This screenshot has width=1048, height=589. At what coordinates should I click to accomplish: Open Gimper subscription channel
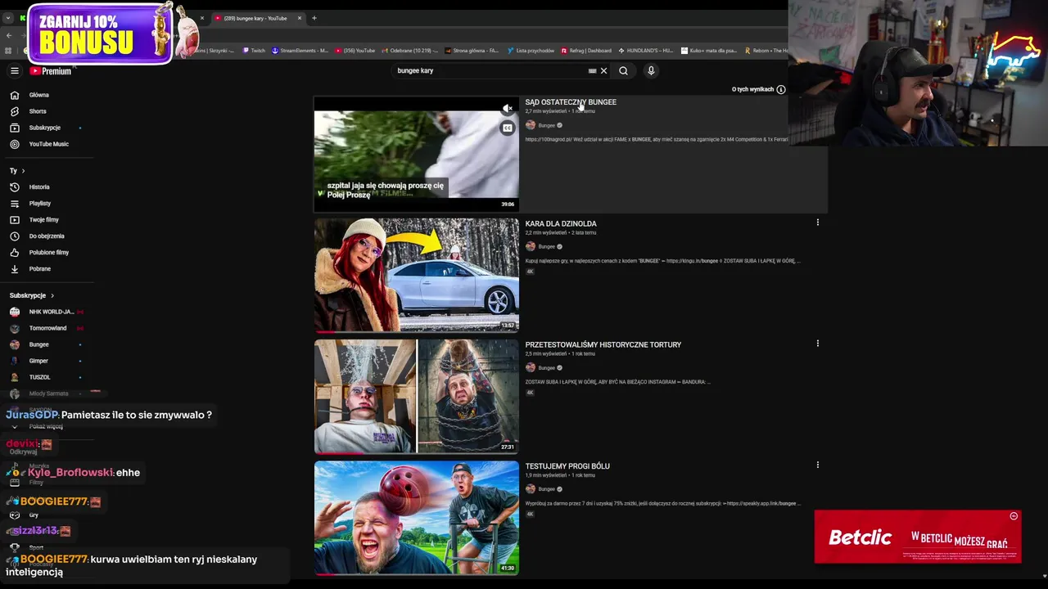38,361
